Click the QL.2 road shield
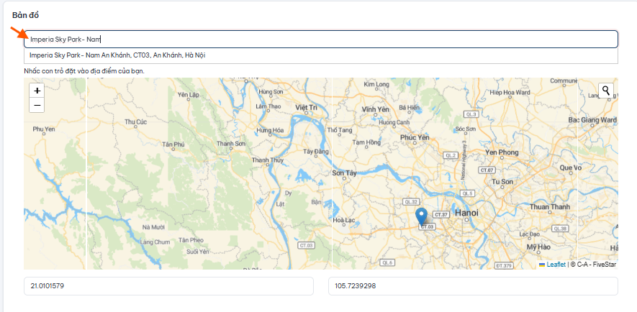Image resolution: width=637 pixels, height=312 pixels. [451, 155]
